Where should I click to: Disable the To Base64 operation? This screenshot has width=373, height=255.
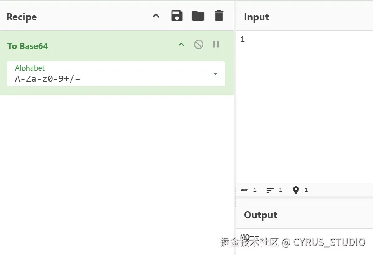(198, 45)
